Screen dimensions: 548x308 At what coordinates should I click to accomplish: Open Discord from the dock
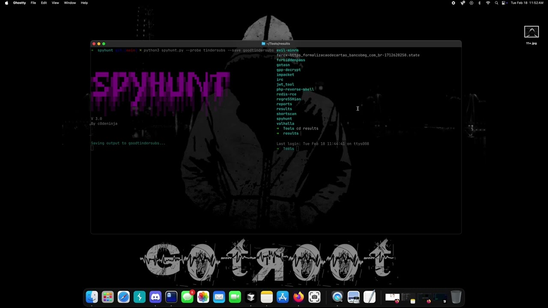coord(155,297)
